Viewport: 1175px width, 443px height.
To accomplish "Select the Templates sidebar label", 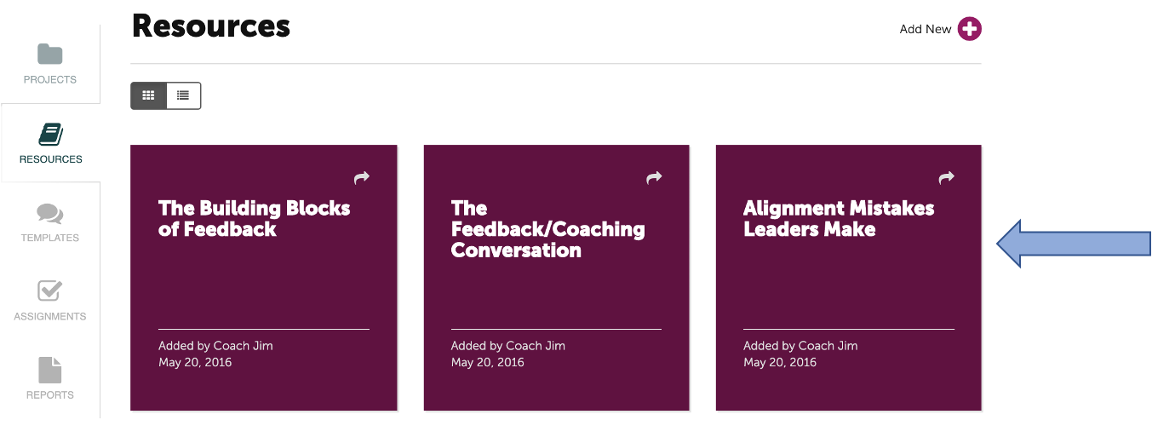I will (50, 238).
